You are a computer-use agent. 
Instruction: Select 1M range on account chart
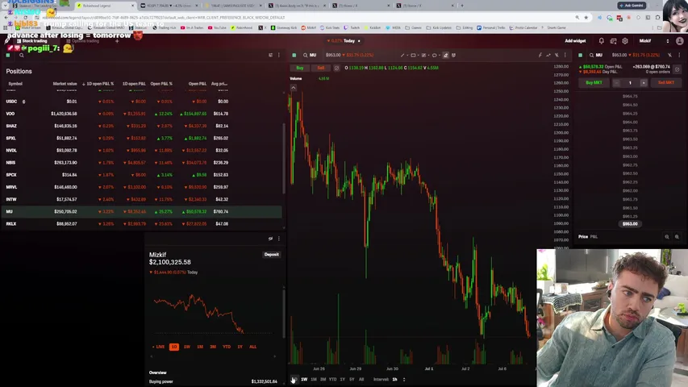pyautogui.click(x=200, y=347)
